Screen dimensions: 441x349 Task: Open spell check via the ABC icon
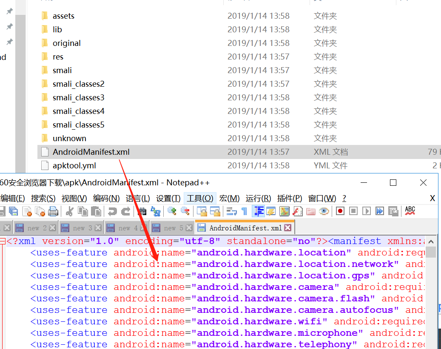tap(410, 211)
